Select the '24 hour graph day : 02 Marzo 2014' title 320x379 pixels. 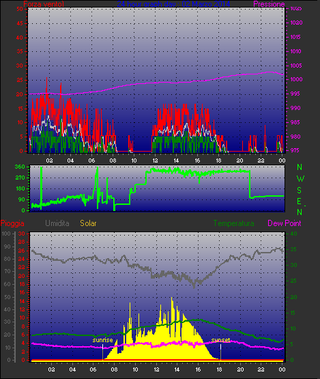tap(173, 4)
